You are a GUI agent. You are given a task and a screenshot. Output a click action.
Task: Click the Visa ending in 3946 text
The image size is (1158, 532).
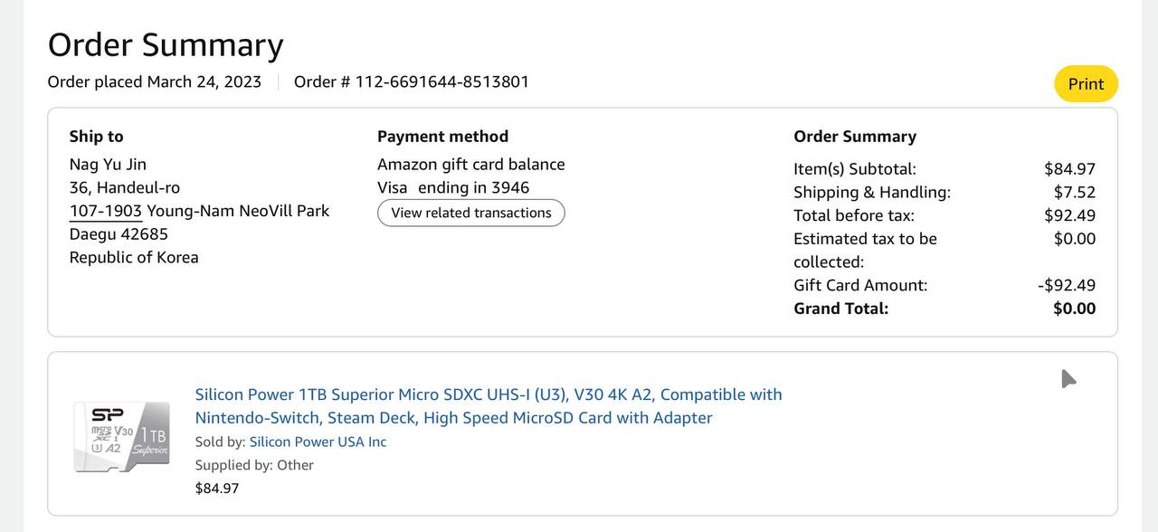453,188
